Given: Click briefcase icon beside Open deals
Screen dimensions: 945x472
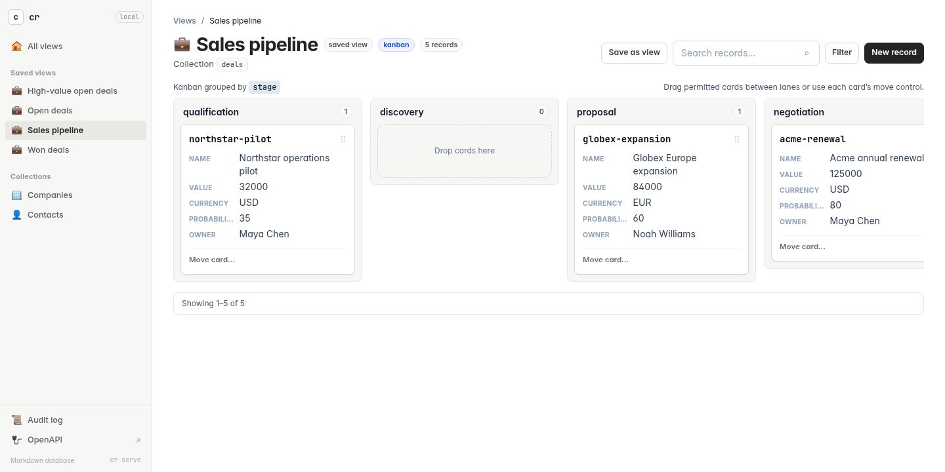Looking at the screenshot, I should click(x=17, y=111).
